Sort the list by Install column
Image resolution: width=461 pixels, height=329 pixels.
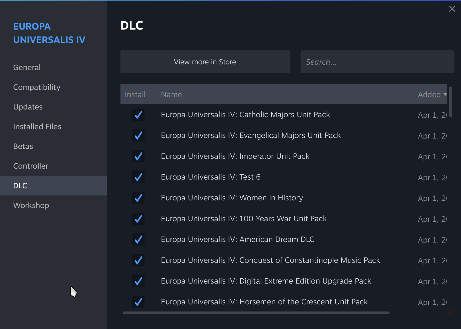click(135, 94)
